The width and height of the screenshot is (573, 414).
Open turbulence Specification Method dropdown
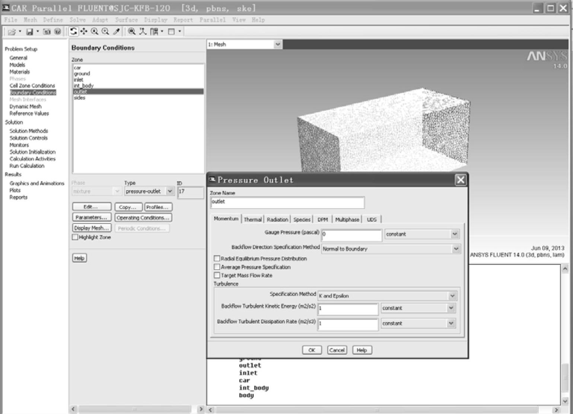(x=452, y=296)
